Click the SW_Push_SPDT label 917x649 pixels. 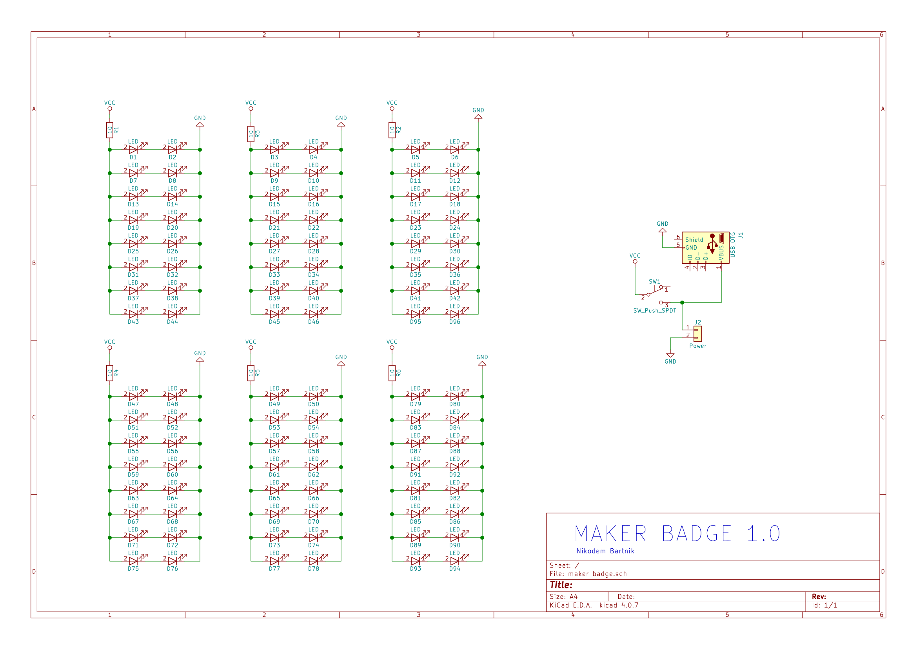click(655, 310)
